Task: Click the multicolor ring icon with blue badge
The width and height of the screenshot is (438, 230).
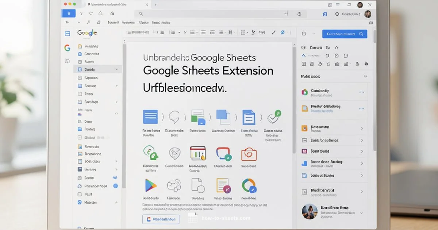Action: pos(249,185)
